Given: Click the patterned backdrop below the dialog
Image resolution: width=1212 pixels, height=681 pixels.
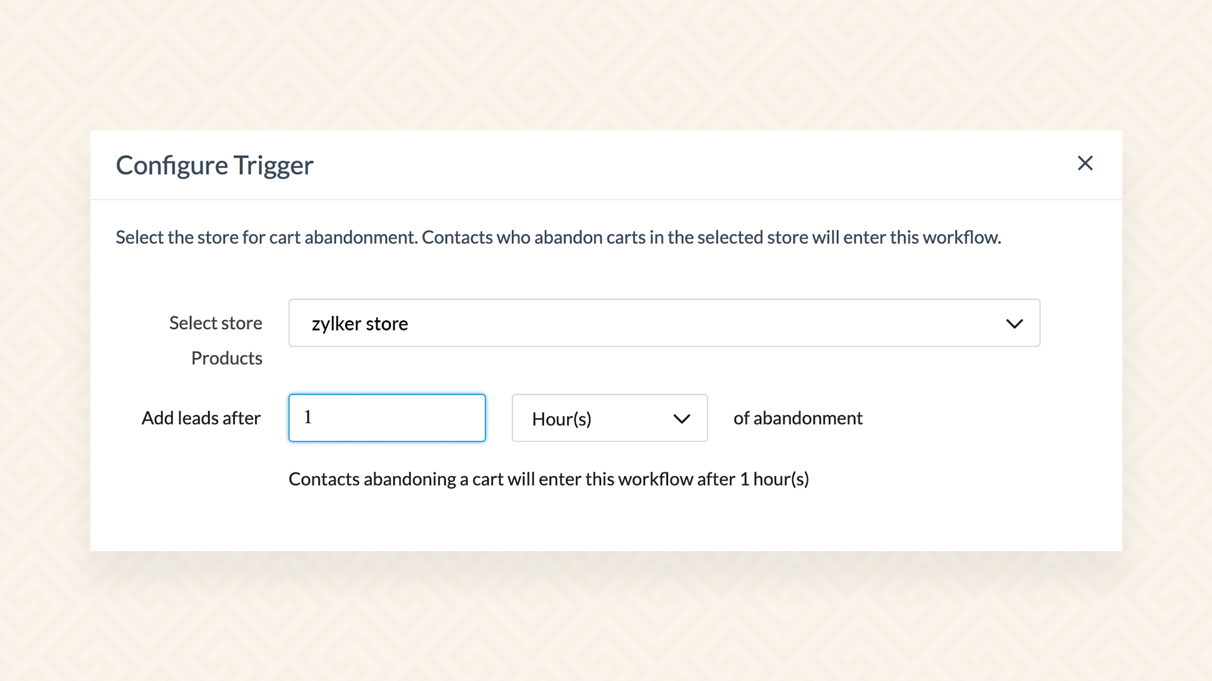Looking at the screenshot, I should tap(606, 618).
